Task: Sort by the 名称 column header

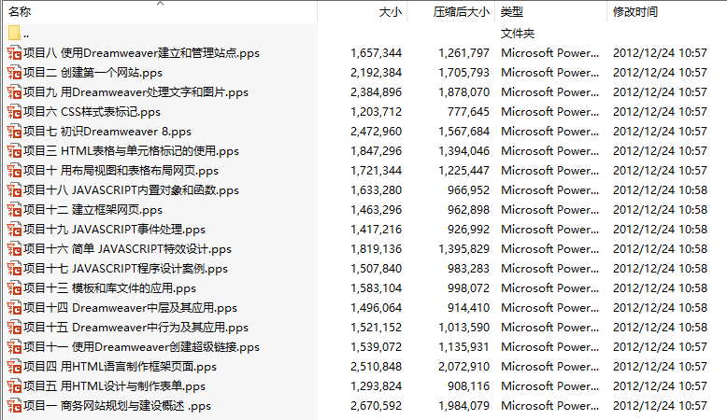Action: (20, 12)
